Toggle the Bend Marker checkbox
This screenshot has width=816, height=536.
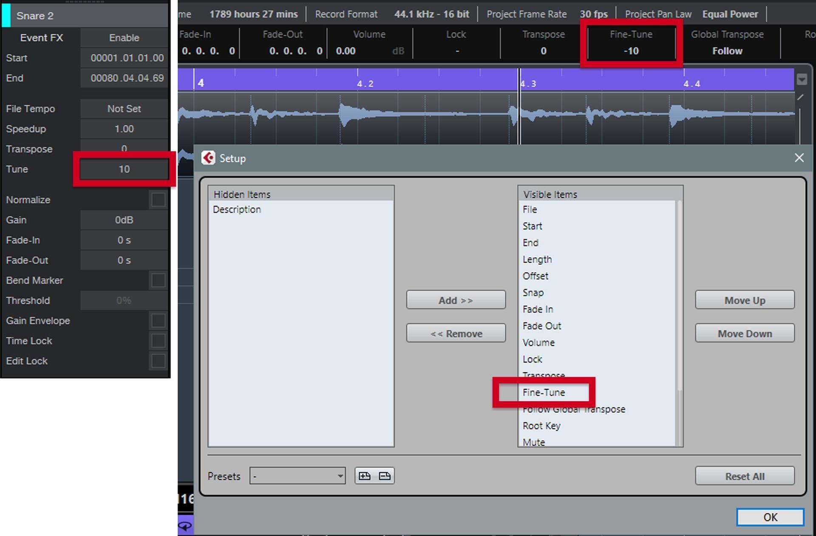coord(158,280)
